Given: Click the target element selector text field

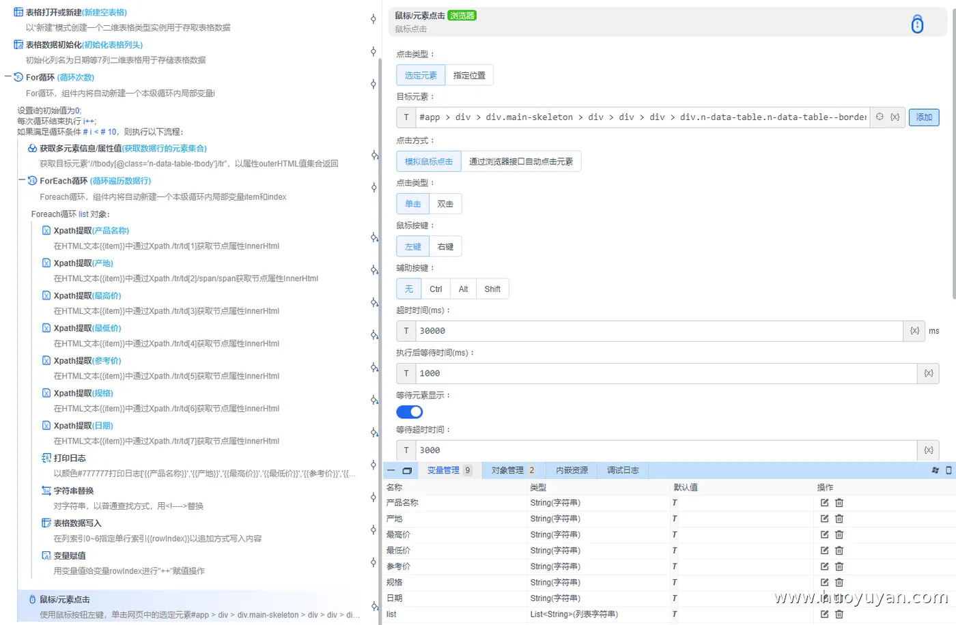Looking at the screenshot, I should coord(642,117).
